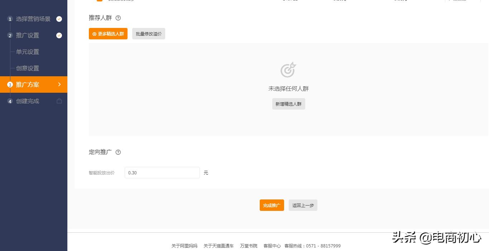The image size is (489, 251).
Task: Click the 批量修改溢价 button
Action: [x=148, y=33]
